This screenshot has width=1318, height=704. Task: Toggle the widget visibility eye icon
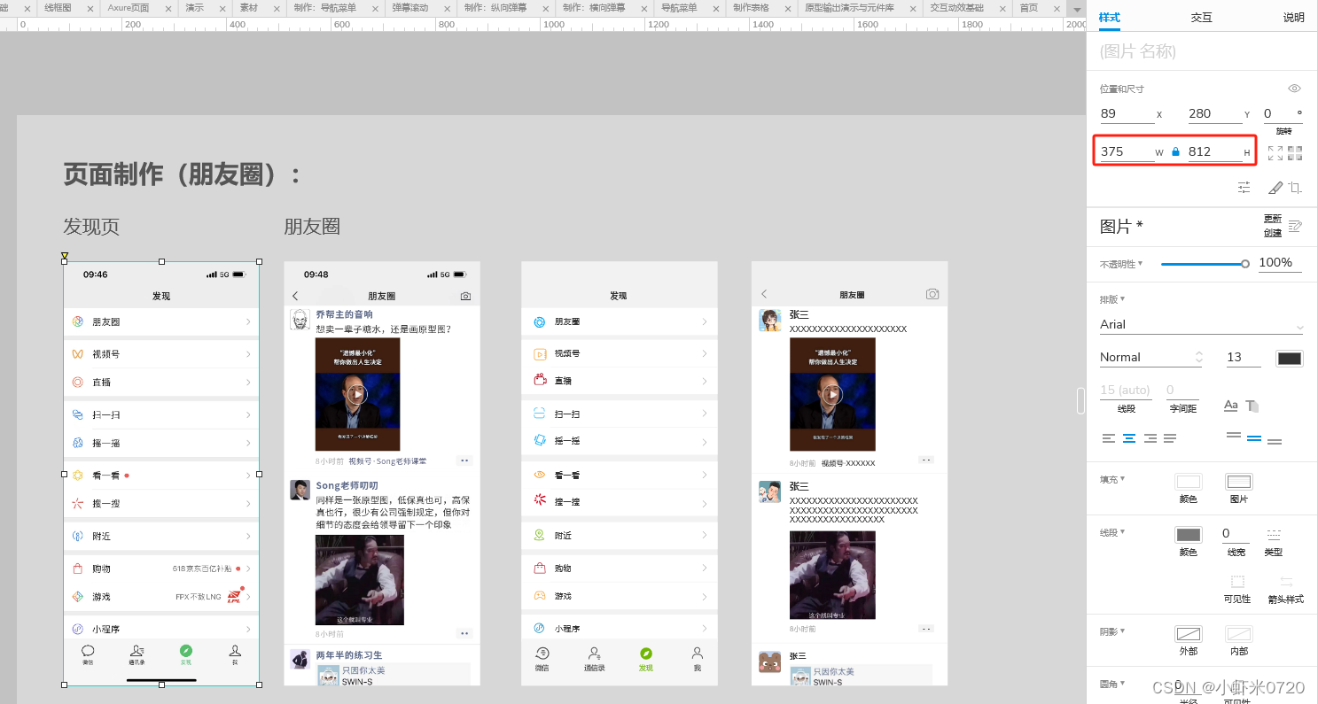pos(1294,89)
